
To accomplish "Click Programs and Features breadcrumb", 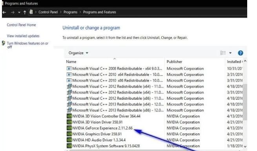I will click(x=99, y=12).
